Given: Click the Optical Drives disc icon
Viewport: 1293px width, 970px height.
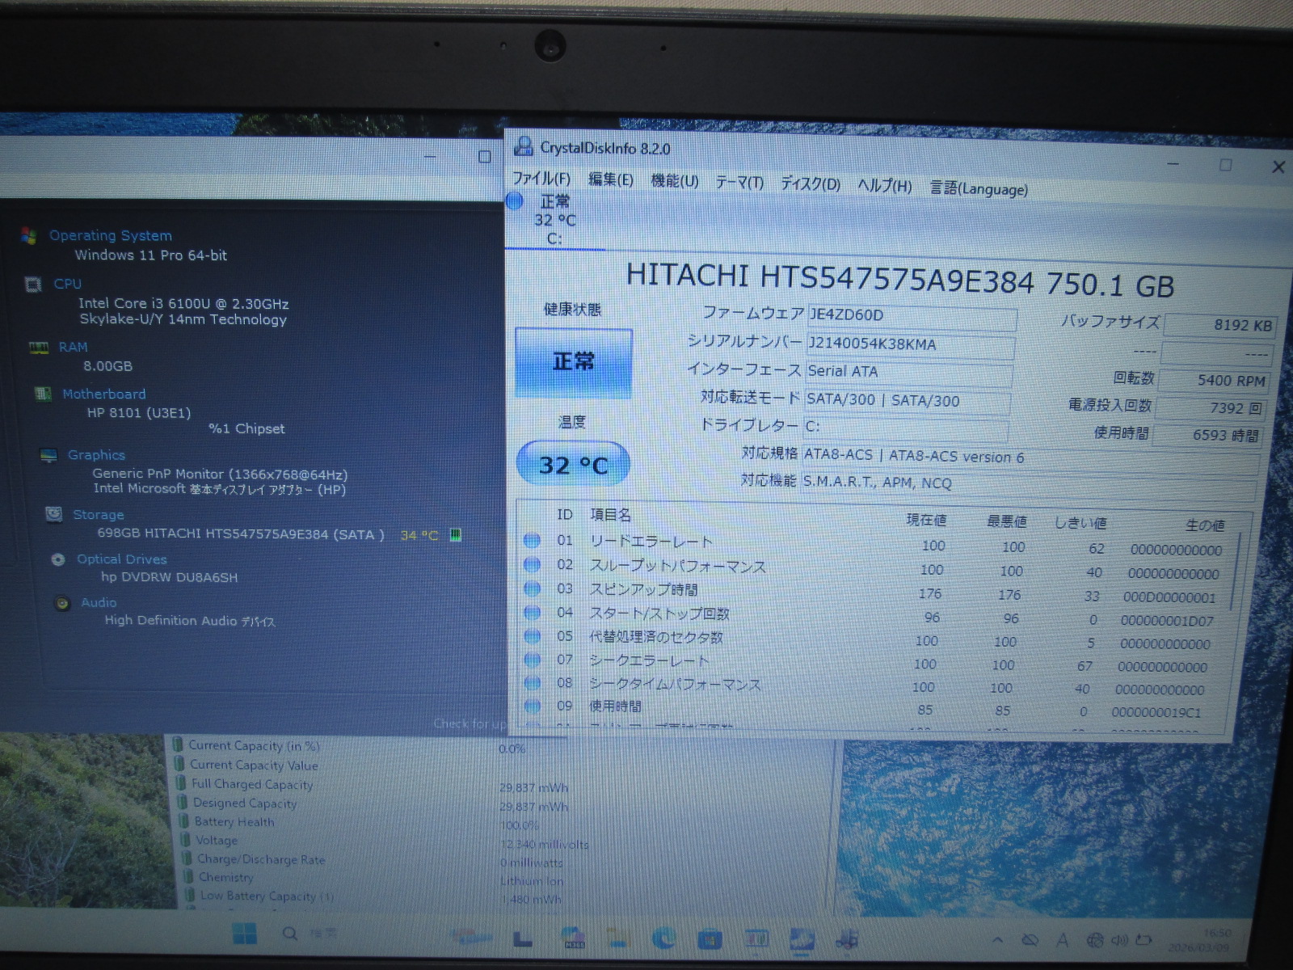Looking at the screenshot, I should (x=58, y=559).
